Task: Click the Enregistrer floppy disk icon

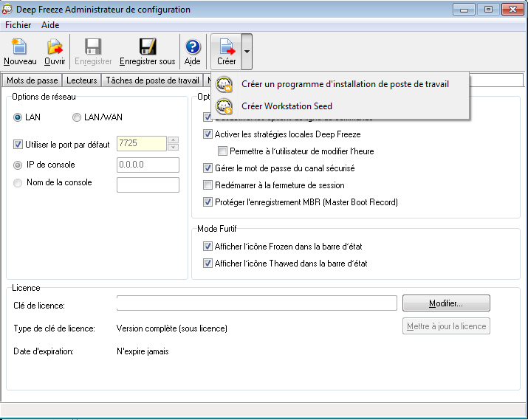Action: tap(93, 47)
